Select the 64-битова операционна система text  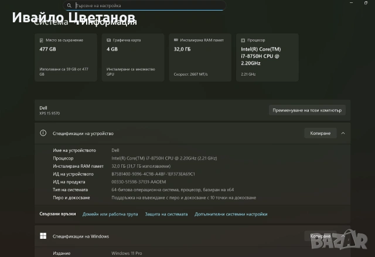pyautogui.click(x=173, y=190)
